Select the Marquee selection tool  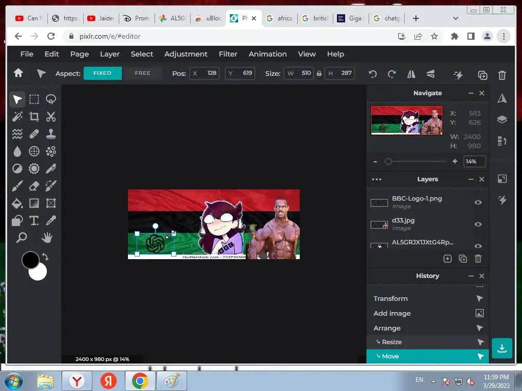[x=34, y=99]
